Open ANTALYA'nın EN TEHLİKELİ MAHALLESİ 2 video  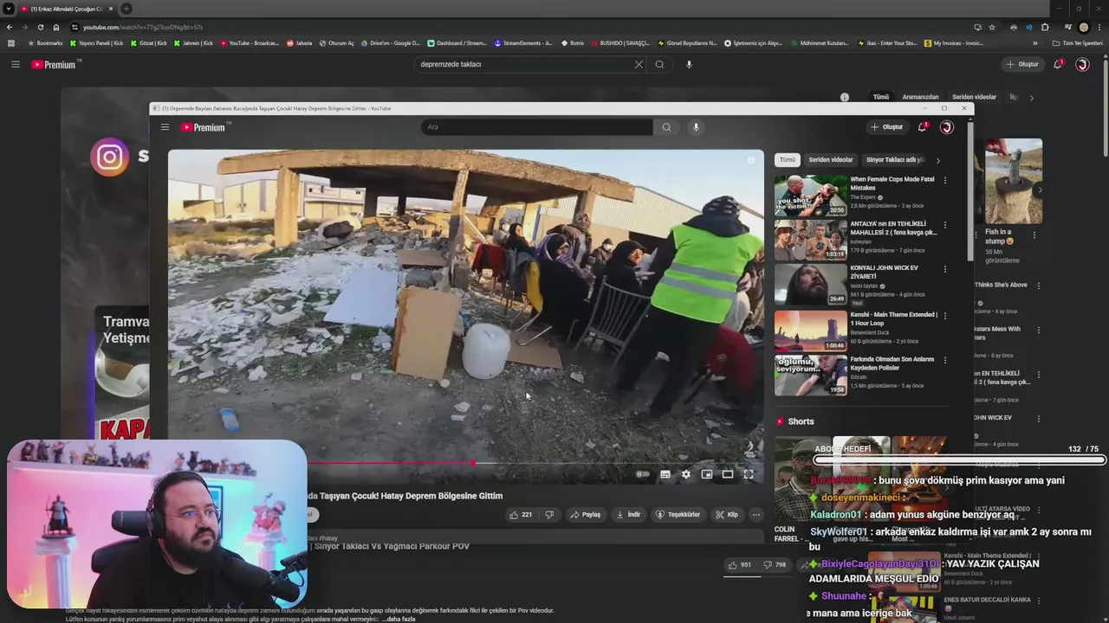tap(810, 240)
